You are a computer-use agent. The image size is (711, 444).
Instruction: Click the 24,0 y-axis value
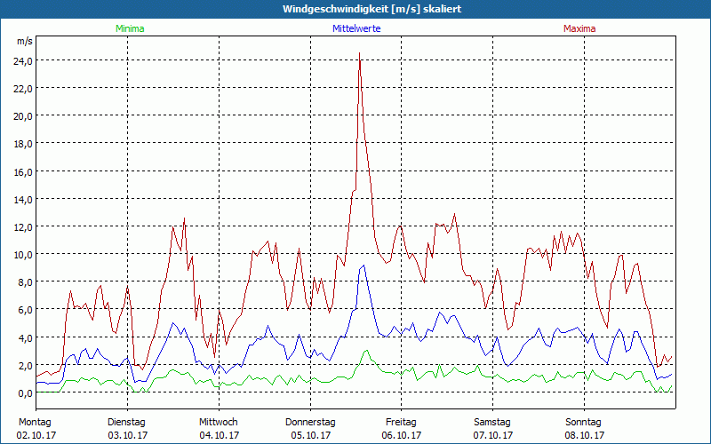(23, 60)
